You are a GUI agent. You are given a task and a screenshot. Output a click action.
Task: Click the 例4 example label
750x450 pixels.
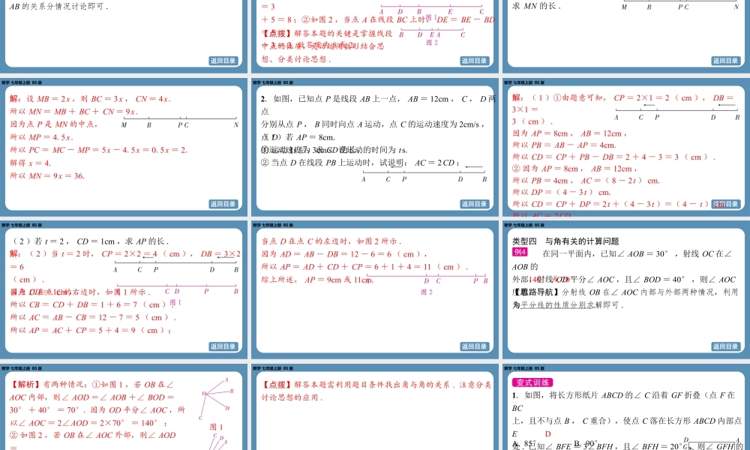pyautogui.click(x=520, y=253)
